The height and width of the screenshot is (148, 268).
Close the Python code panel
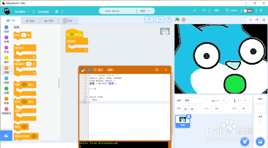[166, 70]
